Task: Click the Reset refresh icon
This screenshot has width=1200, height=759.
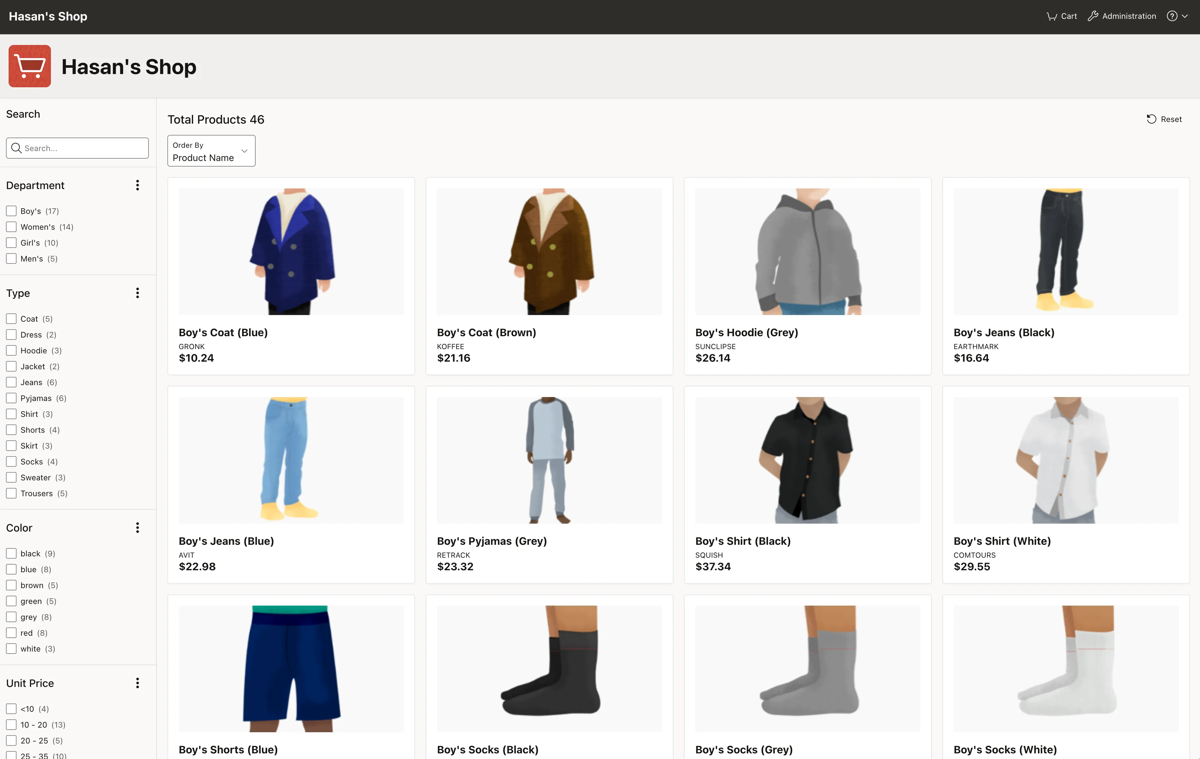Action: click(x=1151, y=119)
